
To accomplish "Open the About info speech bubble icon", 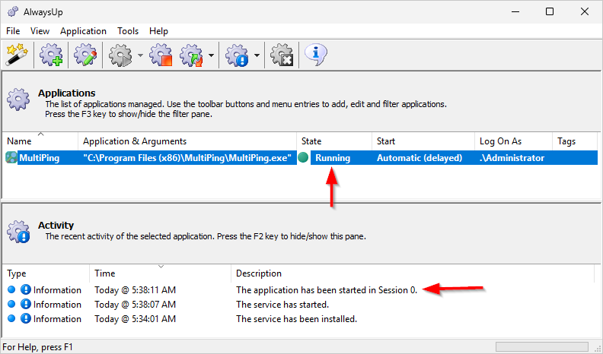I will coord(316,55).
